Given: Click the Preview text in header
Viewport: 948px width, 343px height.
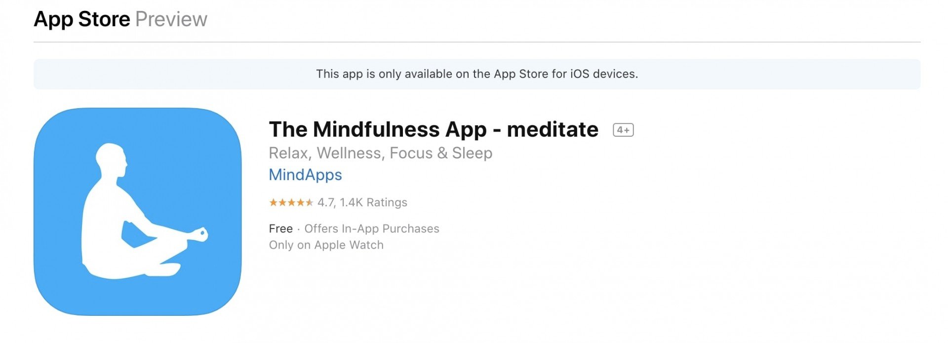Looking at the screenshot, I should [171, 19].
